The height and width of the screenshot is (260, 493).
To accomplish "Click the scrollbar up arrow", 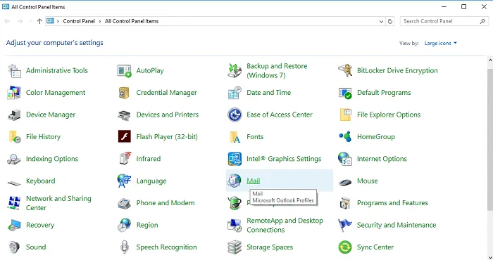I will [490, 60].
